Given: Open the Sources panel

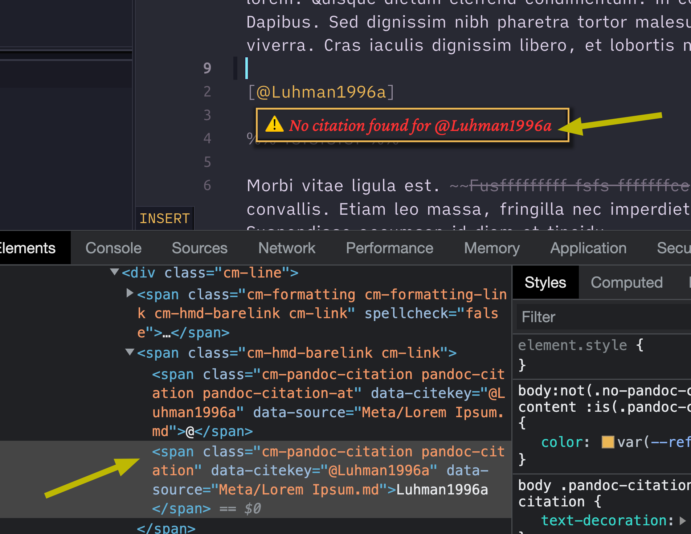Looking at the screenshot, I should [199, 248].
